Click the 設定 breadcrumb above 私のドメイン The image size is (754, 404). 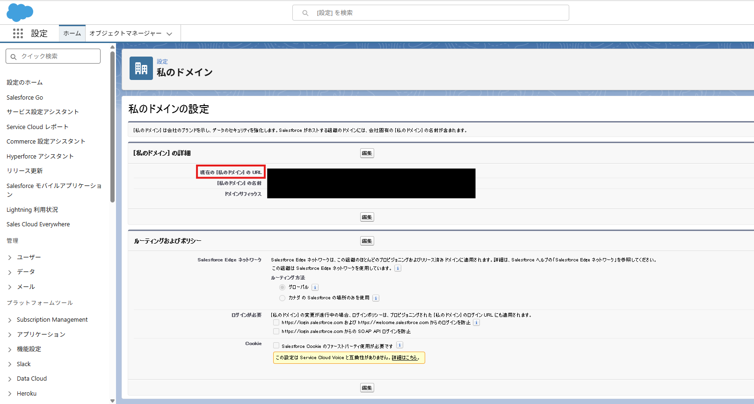pos(162,61)
